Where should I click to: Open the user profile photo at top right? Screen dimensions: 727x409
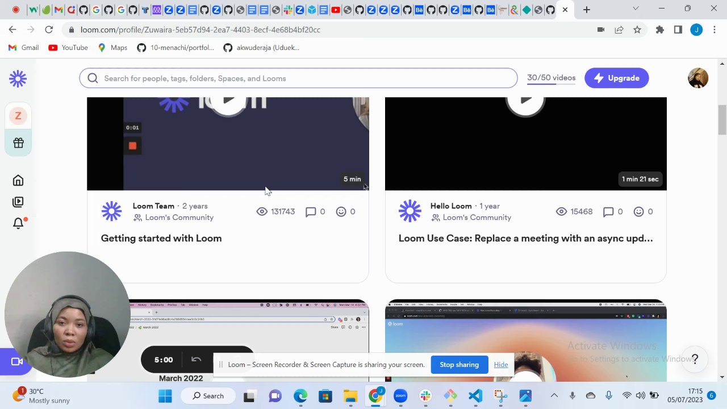point(698,78)
